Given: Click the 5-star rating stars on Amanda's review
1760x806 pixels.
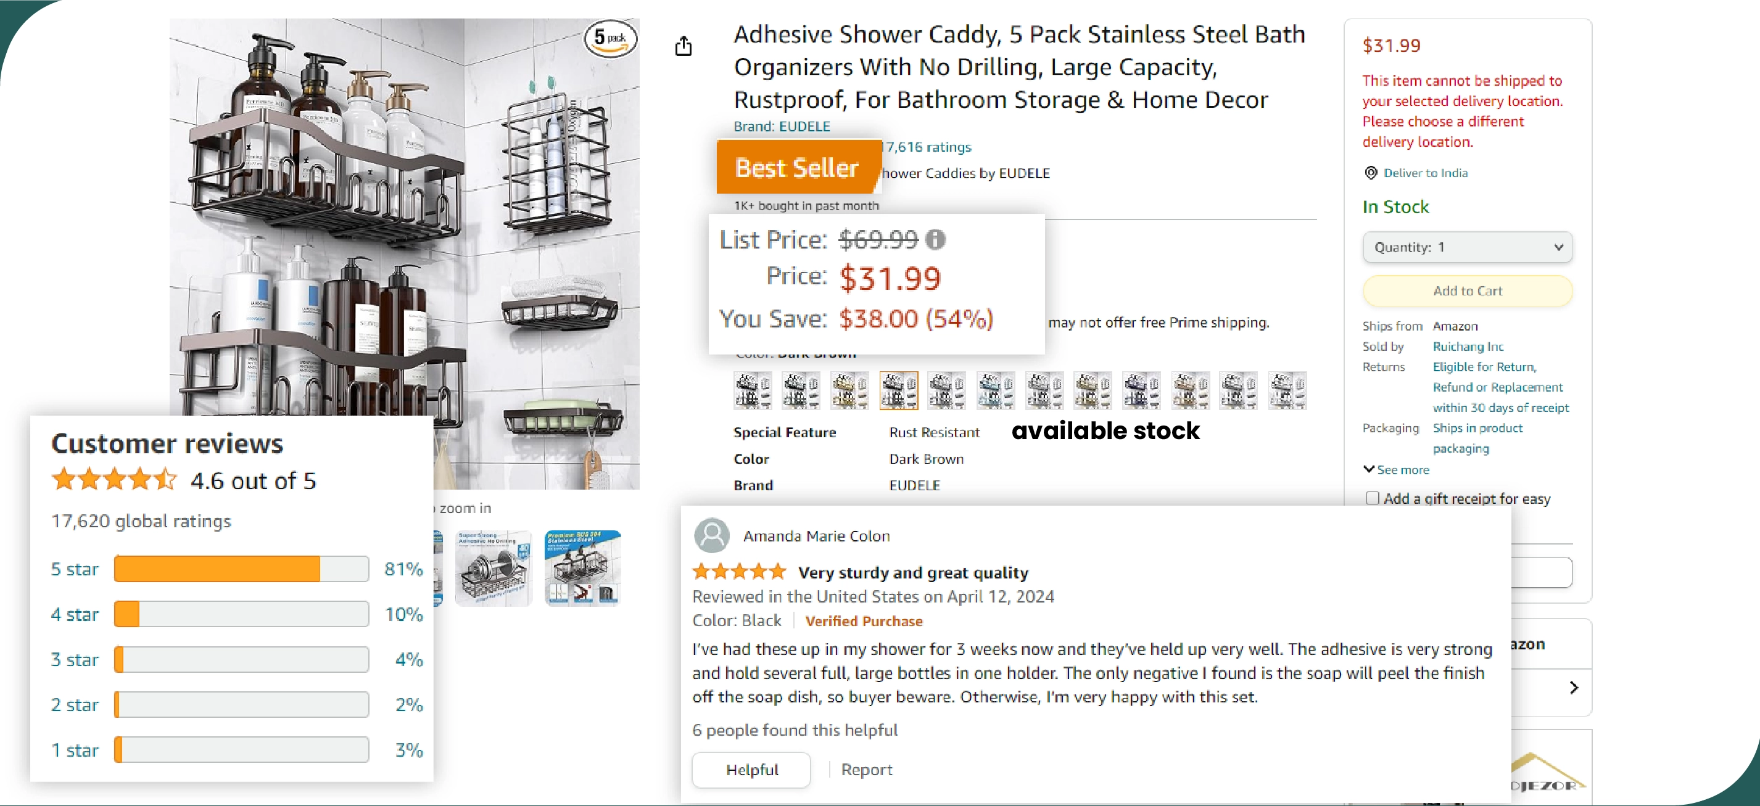Looking at the screenshot, I should tap(738, 572).
